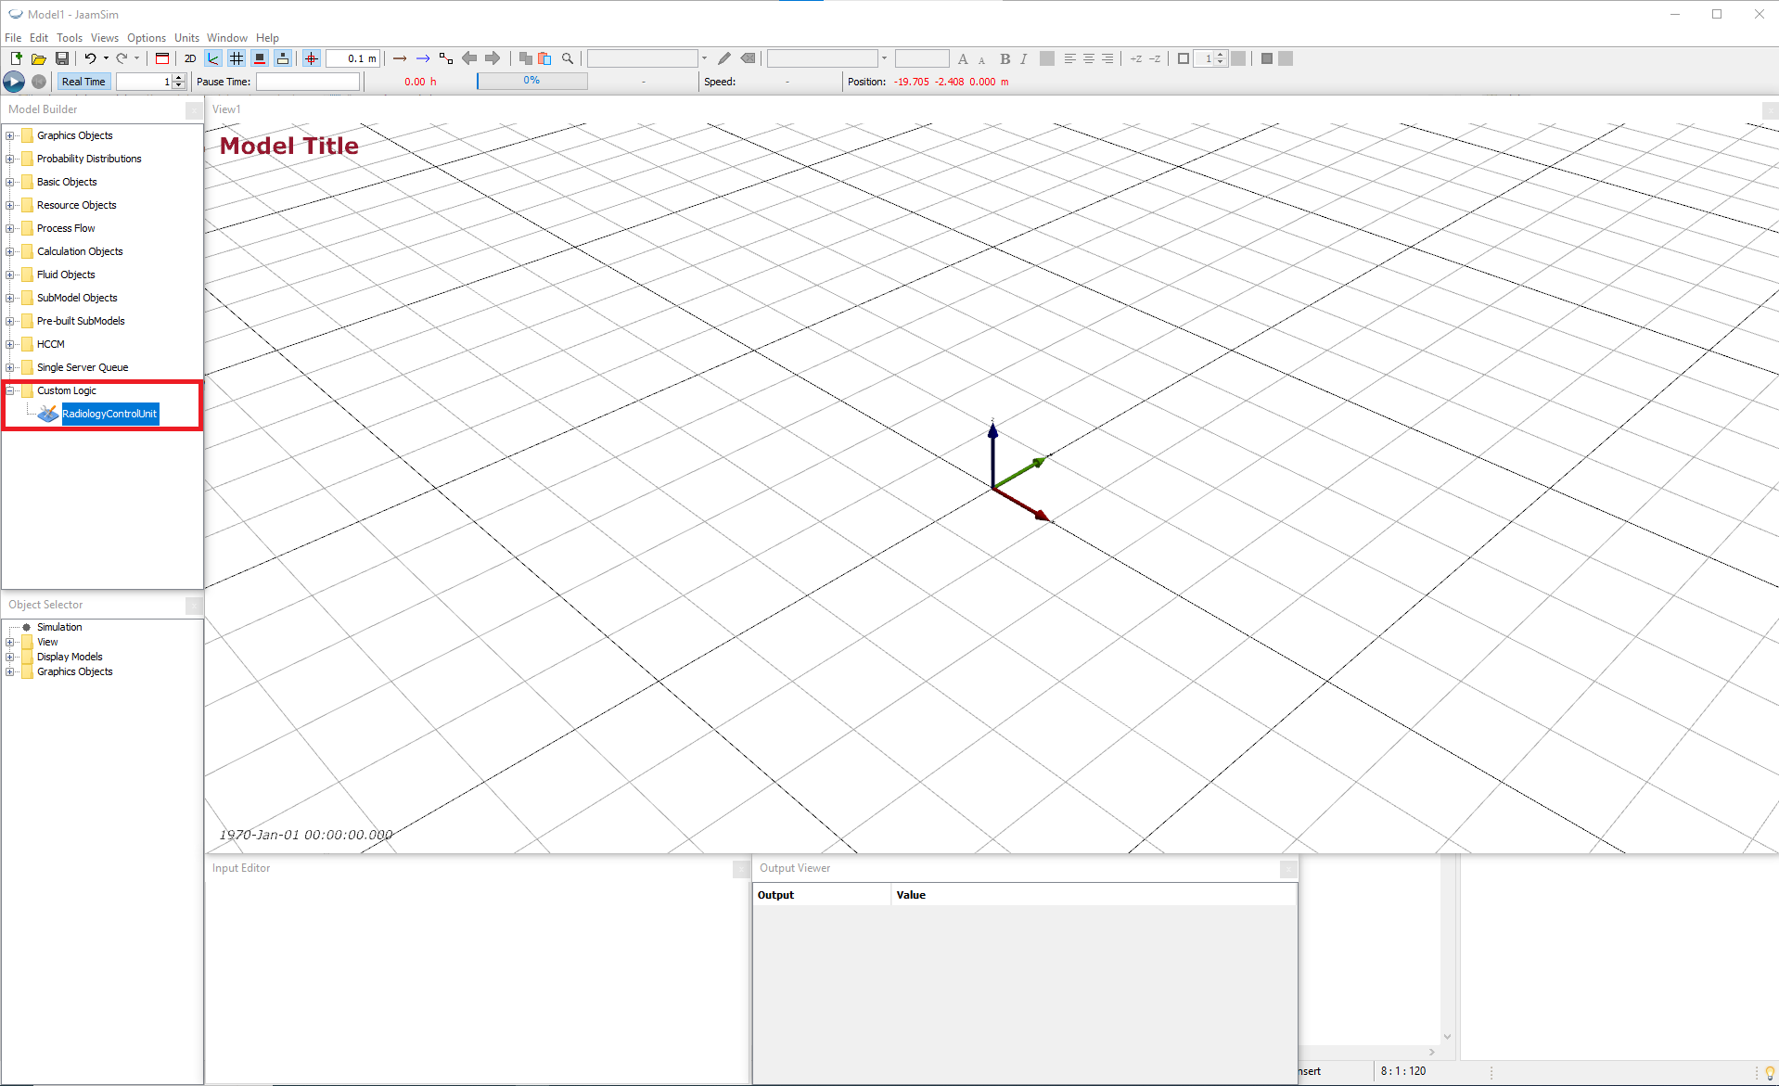Click the Find object magnifier icon
The width and height of the screenshot is (1779, 1086).
tap(568, 58)
